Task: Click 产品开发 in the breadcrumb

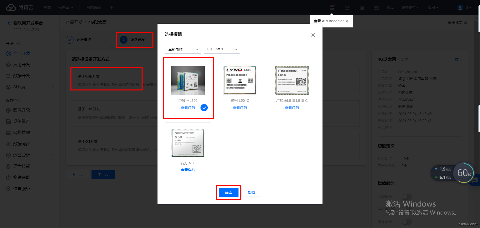Action: [74, 22]
